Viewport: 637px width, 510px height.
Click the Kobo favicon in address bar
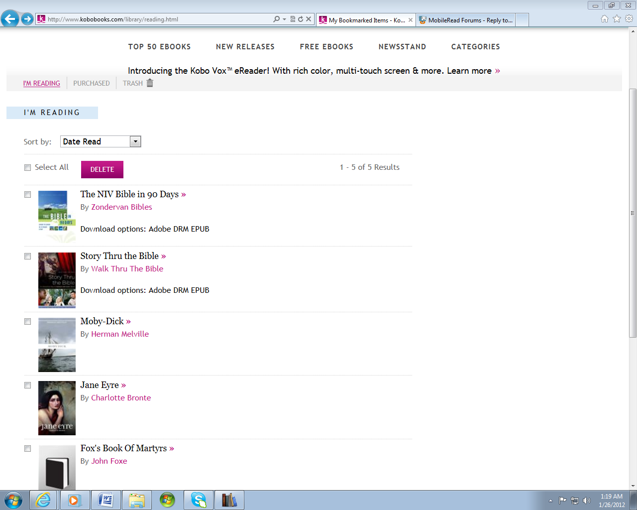click(x=41, y=19)
